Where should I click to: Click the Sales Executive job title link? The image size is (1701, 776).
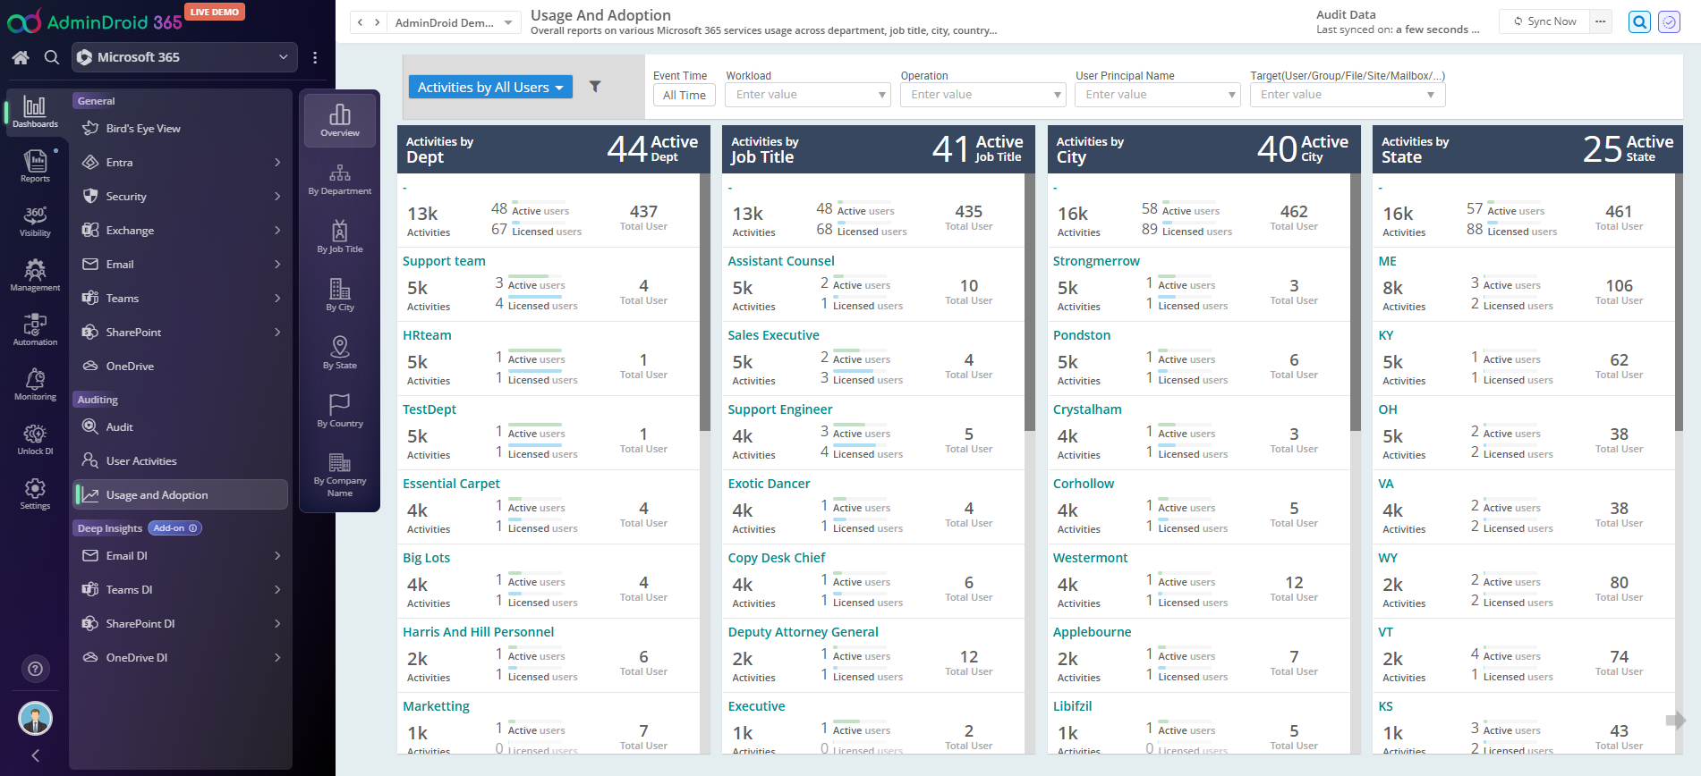pyautogui.click(x=773, y=335)
